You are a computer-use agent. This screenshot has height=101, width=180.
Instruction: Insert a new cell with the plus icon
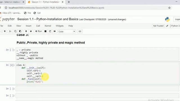tap(5, 31)
